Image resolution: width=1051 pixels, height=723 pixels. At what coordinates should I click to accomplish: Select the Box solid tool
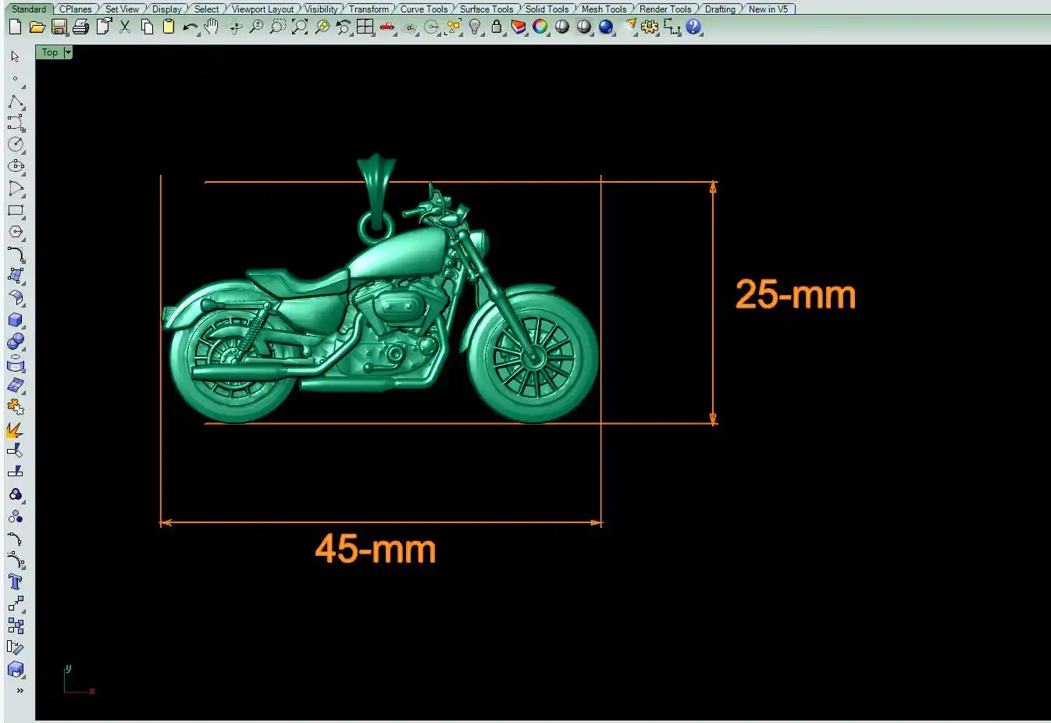[x=16, y=320]
